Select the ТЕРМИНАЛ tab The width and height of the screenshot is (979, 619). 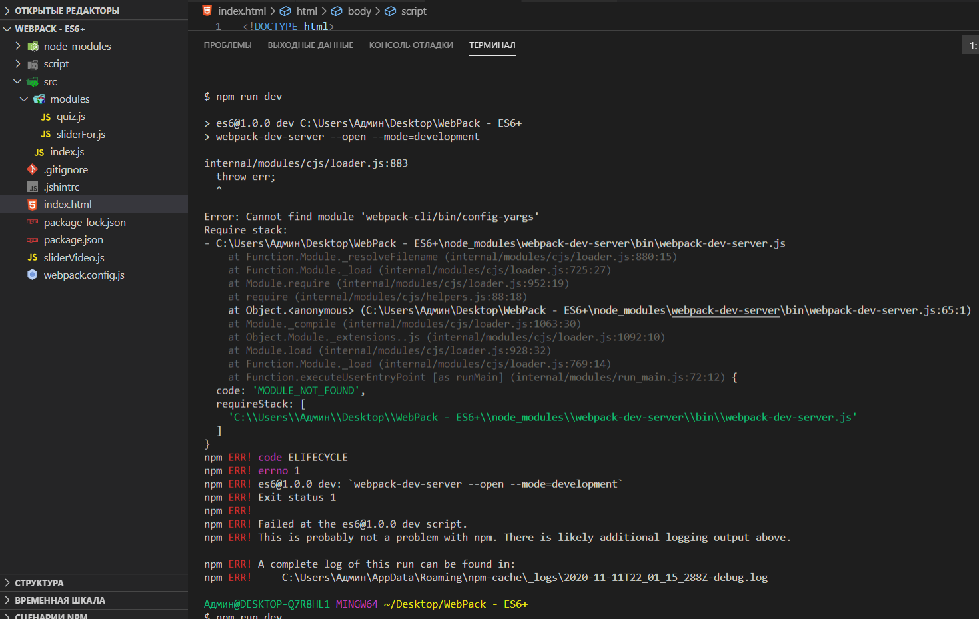pos(492,45)
